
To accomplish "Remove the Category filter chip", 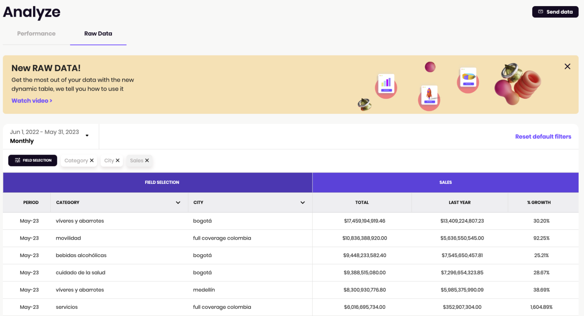I will coord(92,160).
